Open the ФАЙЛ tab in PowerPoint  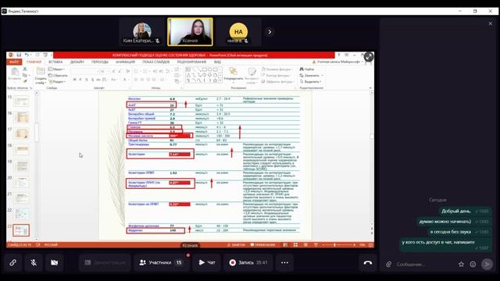(x=14, y=62)
